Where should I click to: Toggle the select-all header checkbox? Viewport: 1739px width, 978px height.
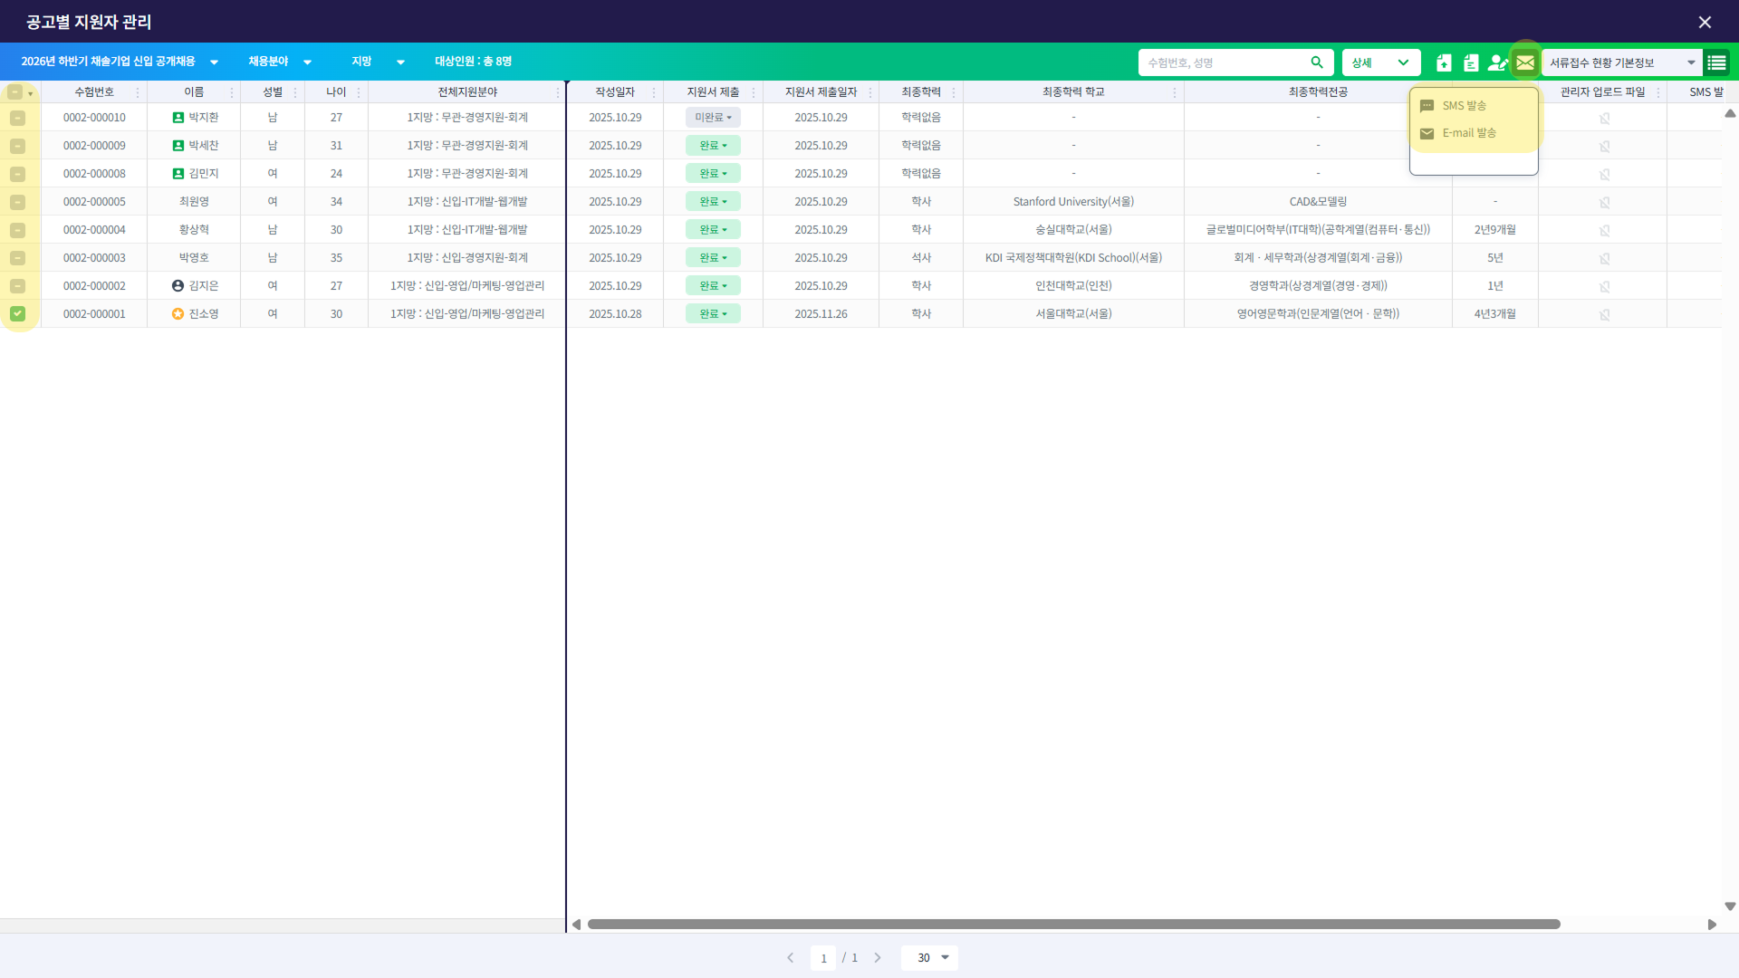pyautogui.click(x=14, y=92)
